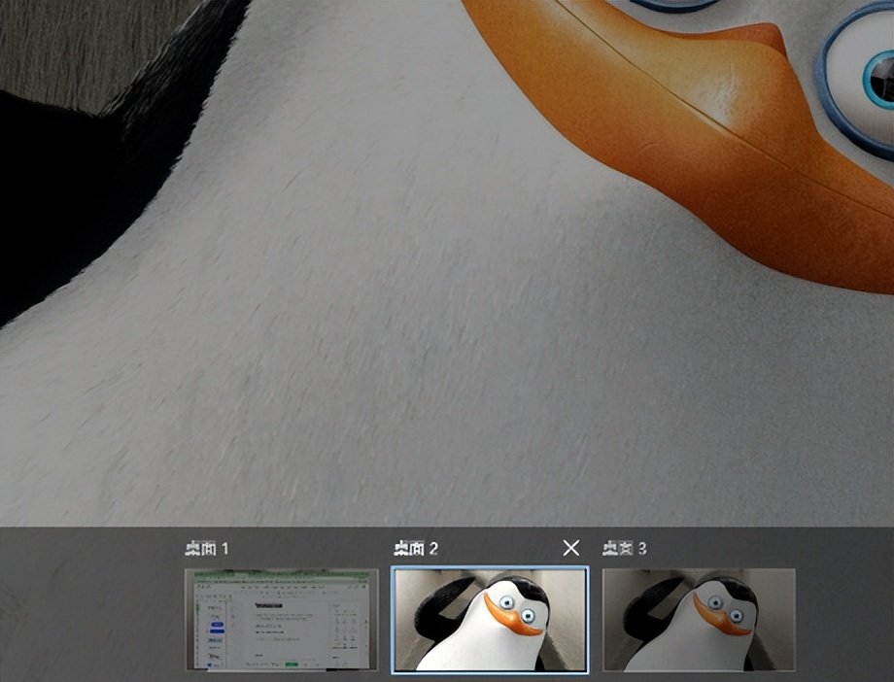Click the 桌面 1 label text
Image resolution: width=894 pixels, height=682 pixels.
tap(207, 549)
